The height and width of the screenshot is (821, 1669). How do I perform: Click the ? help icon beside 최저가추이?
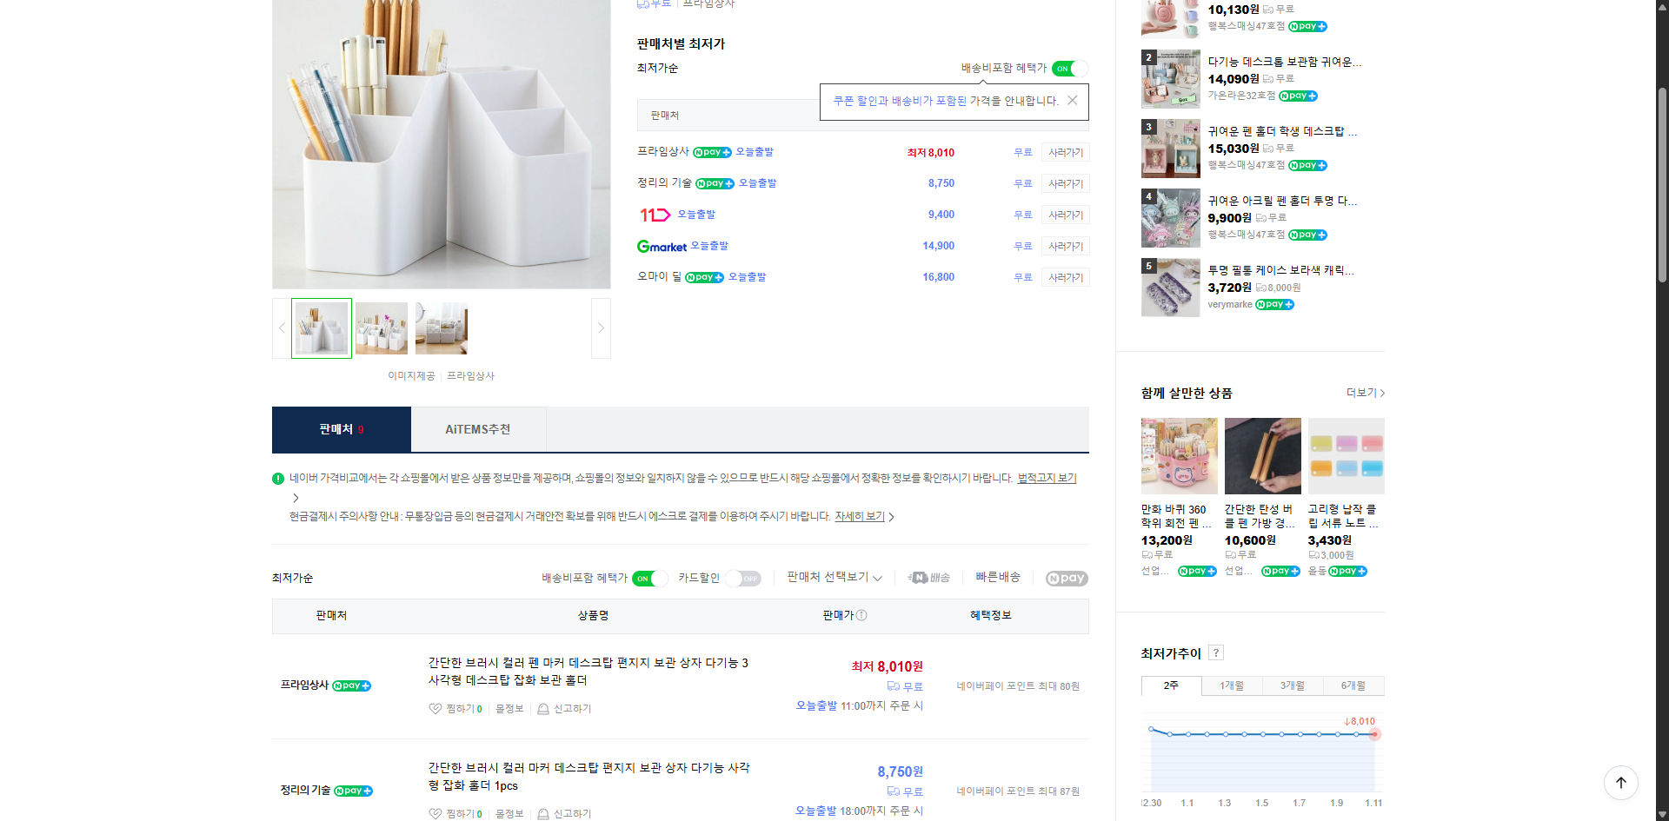[1215, 652]
